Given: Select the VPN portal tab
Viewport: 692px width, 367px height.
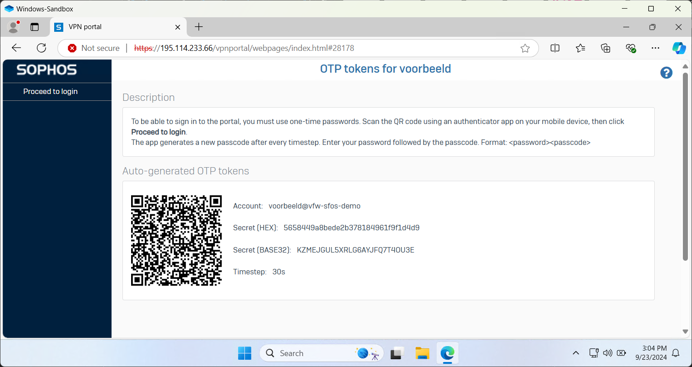Looking at the screenshot, I should 117,27.
